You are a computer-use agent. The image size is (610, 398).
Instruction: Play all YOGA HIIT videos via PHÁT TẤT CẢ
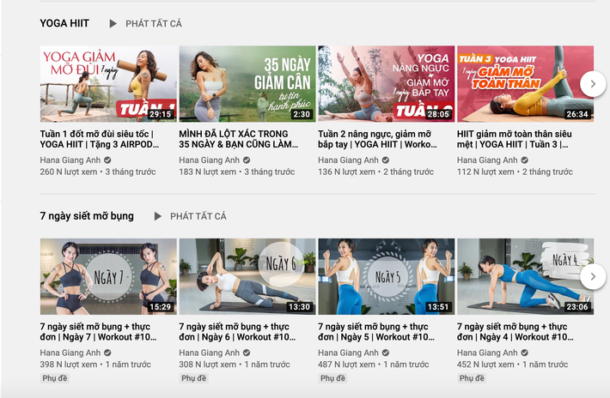pos(154,24)
